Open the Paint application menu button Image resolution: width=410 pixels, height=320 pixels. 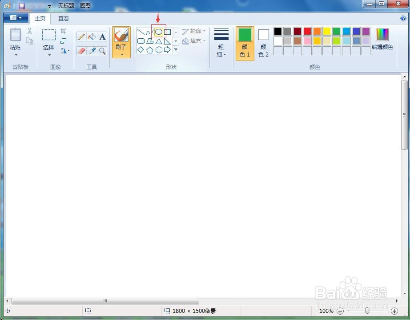16,18
